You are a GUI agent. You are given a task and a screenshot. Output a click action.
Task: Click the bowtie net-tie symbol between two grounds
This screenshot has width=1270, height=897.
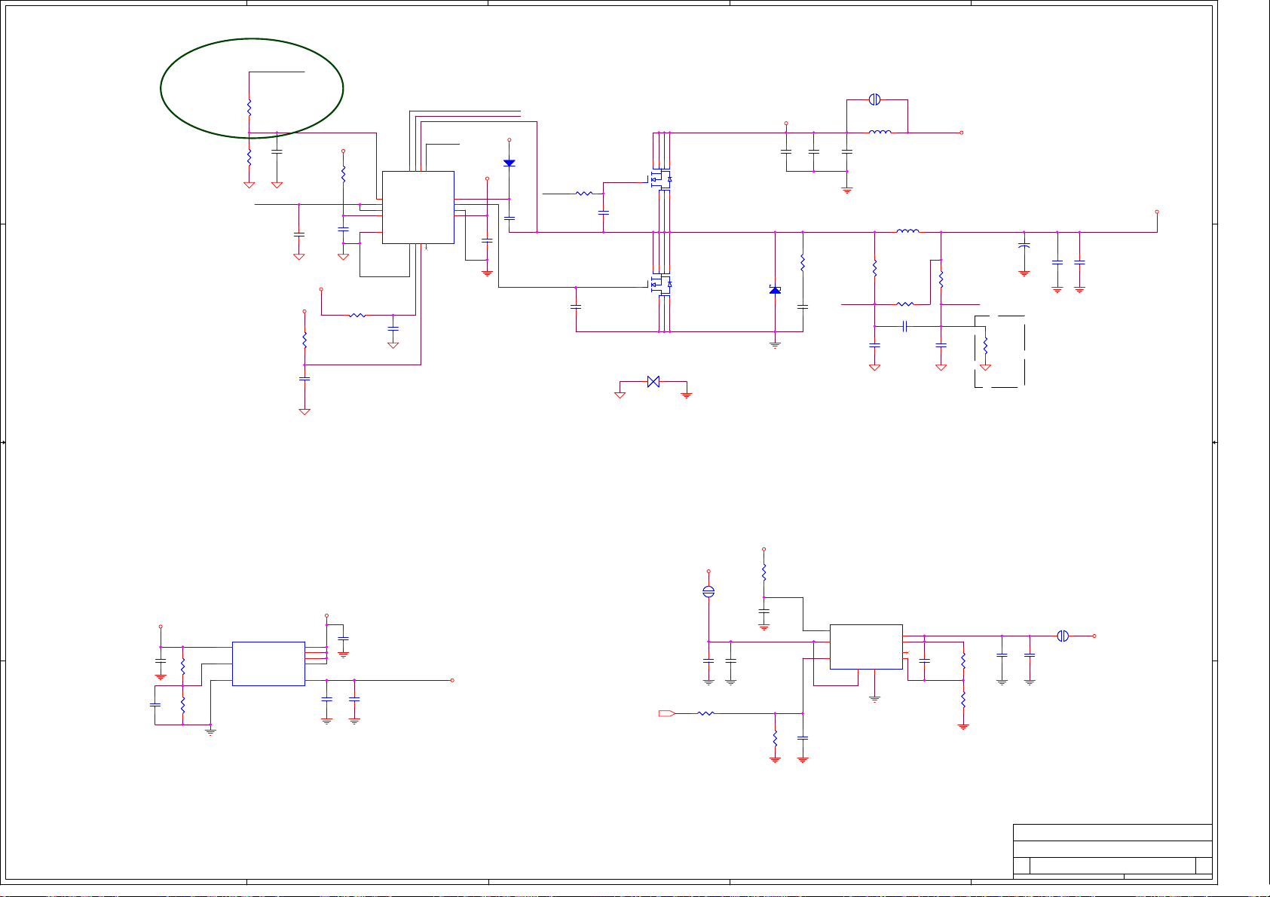653,382
